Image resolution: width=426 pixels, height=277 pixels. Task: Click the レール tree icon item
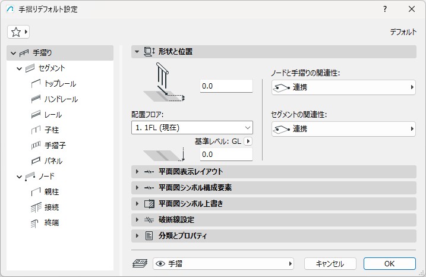(36, 115)
